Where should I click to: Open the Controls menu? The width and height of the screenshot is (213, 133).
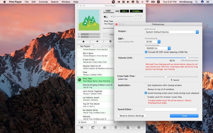(x=43, y=2)
